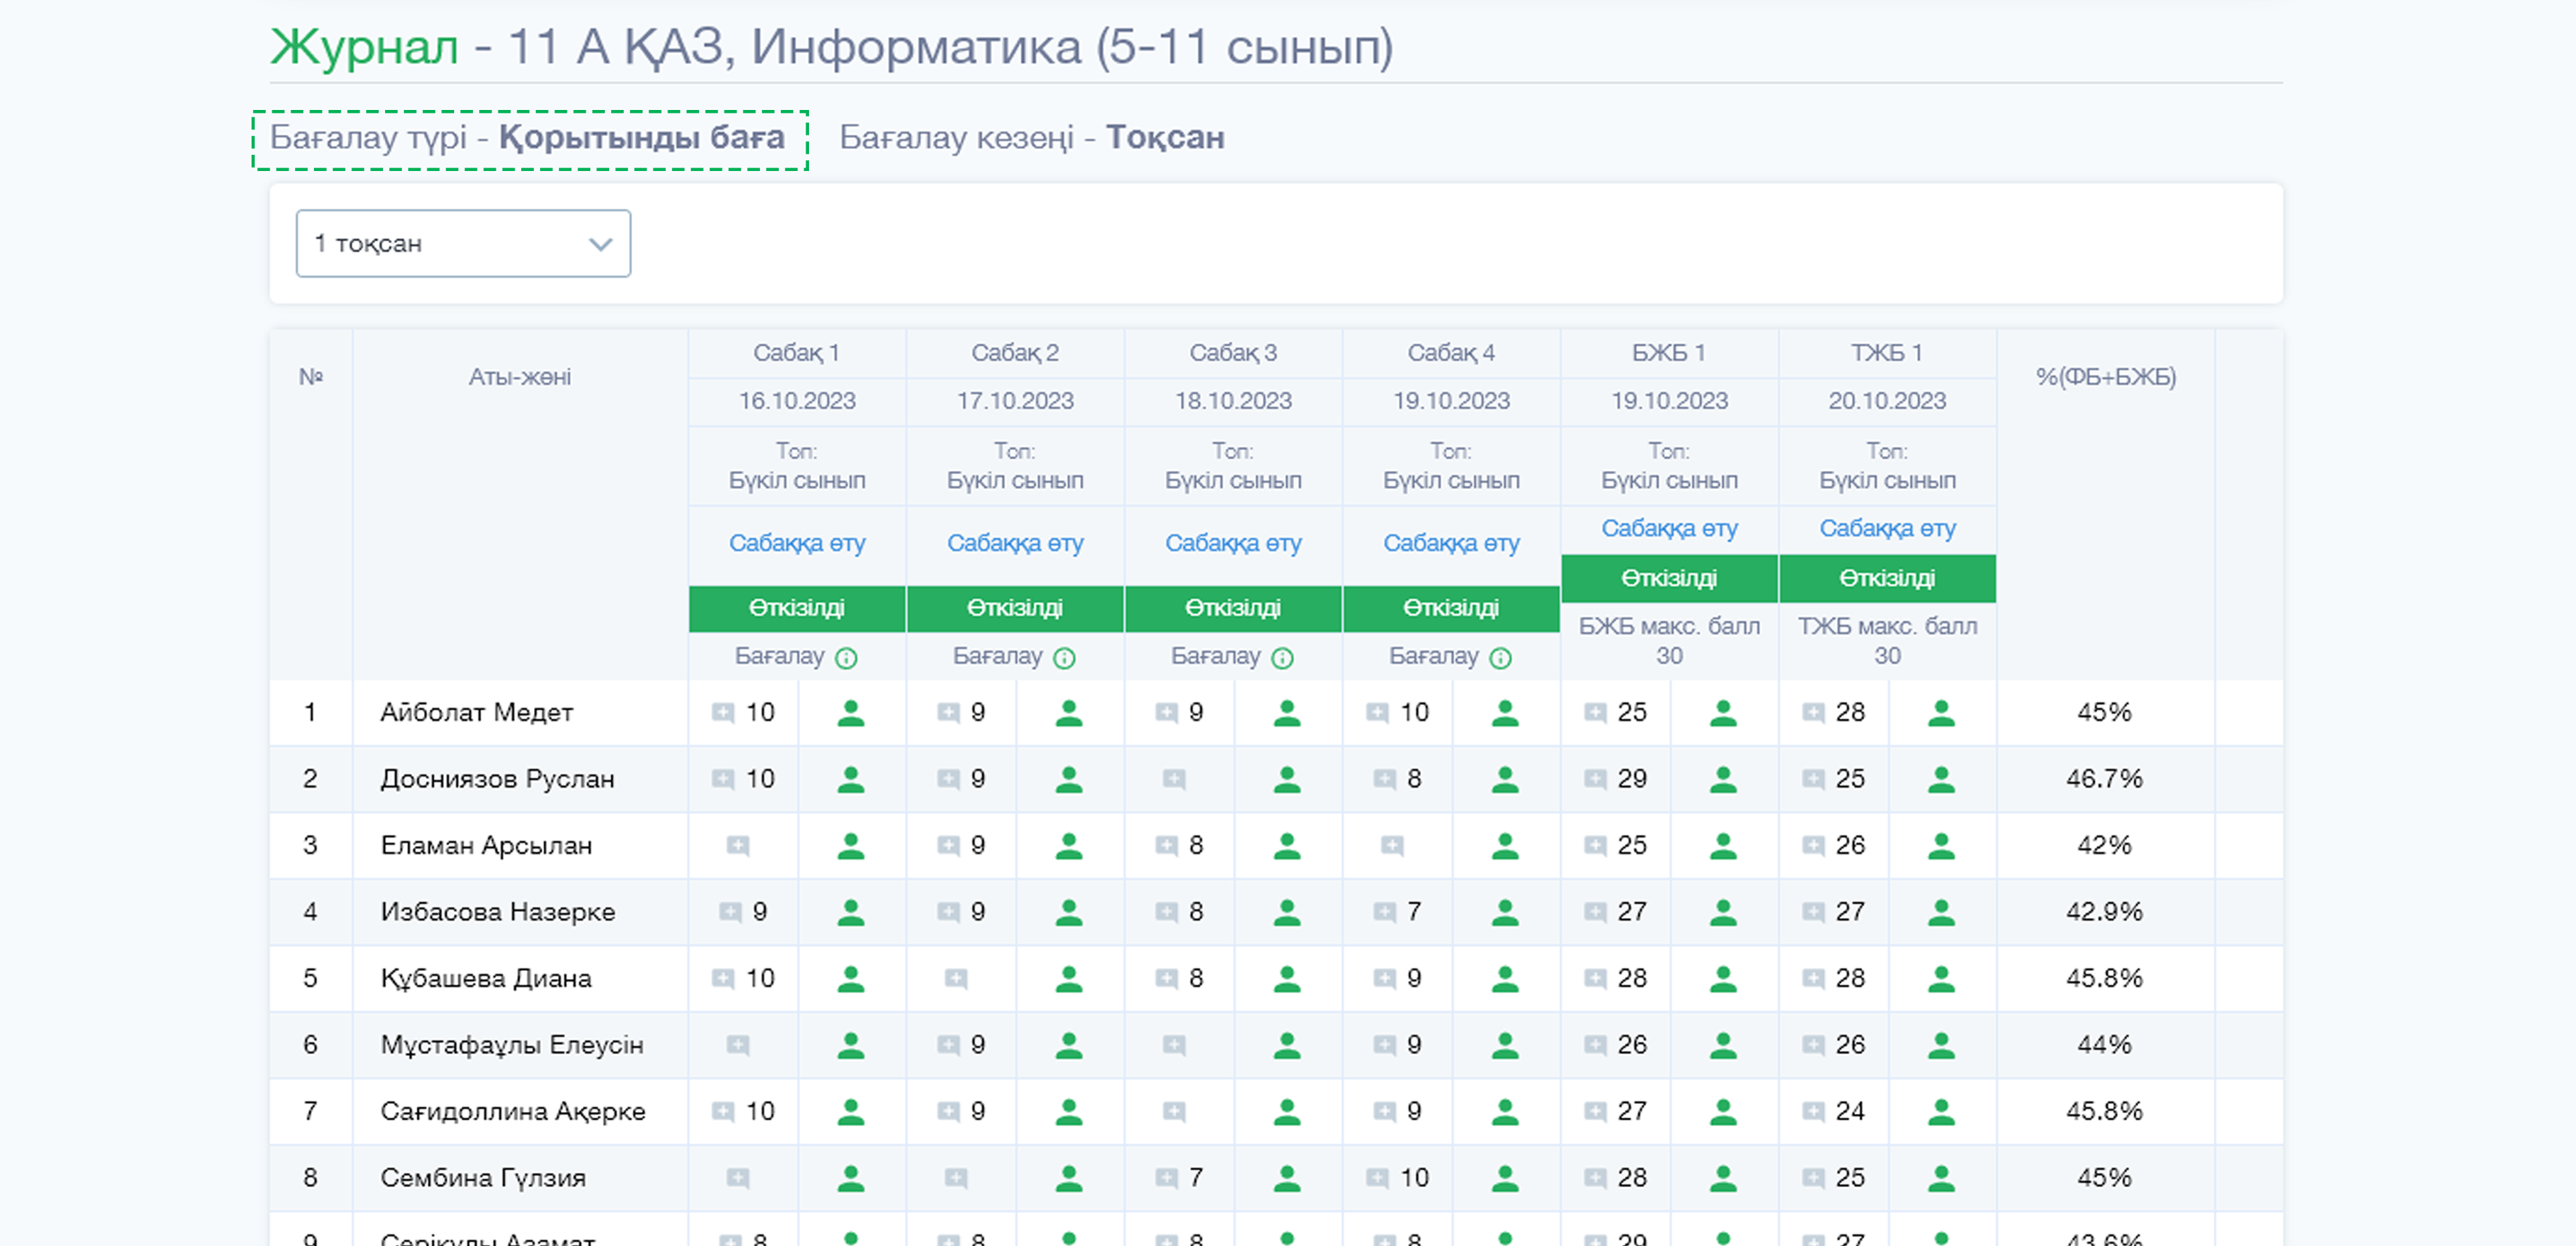This screenshot has height=1246, width=2576.
Task: Select student name Айболат Медет
Action: click(476, 713)
